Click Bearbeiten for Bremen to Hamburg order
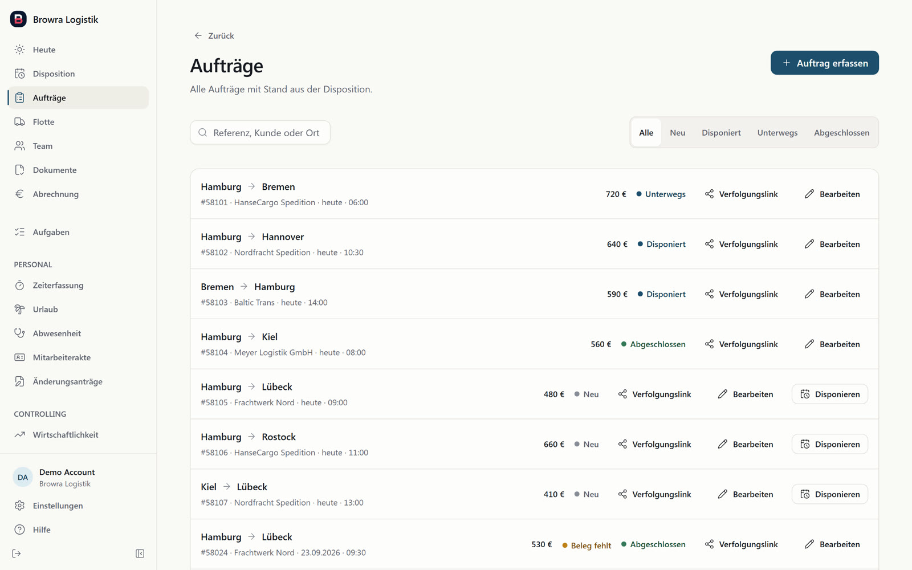 (x=832, y=294)
